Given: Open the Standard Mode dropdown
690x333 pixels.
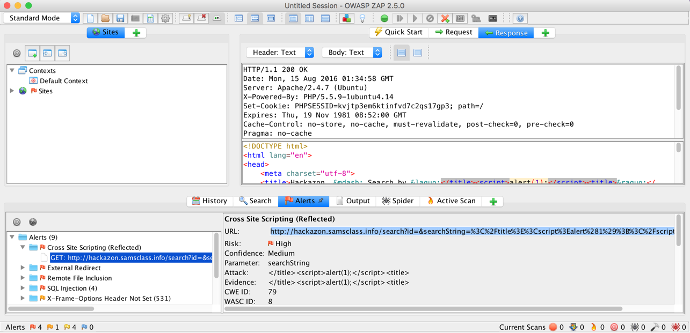Looking at the screenshot, I should pos(42,18).
